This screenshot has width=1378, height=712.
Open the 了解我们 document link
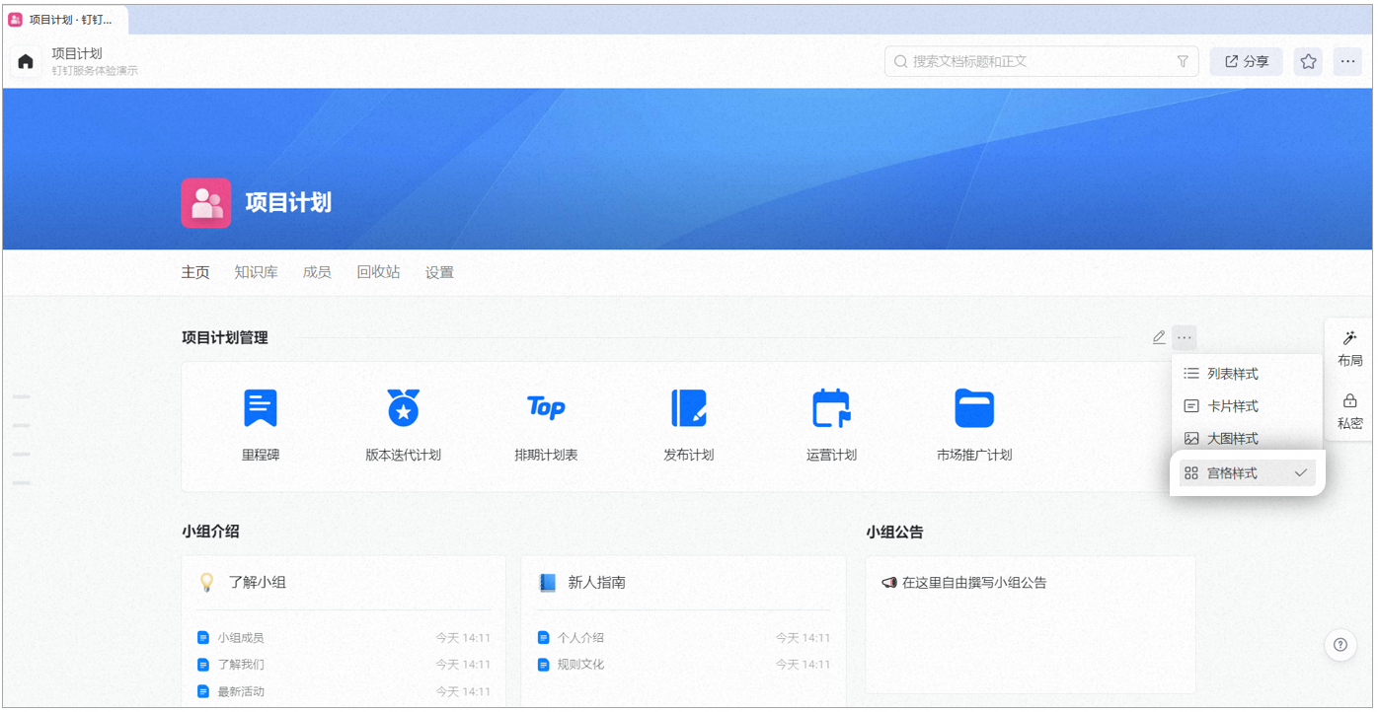tap(241, 665)
